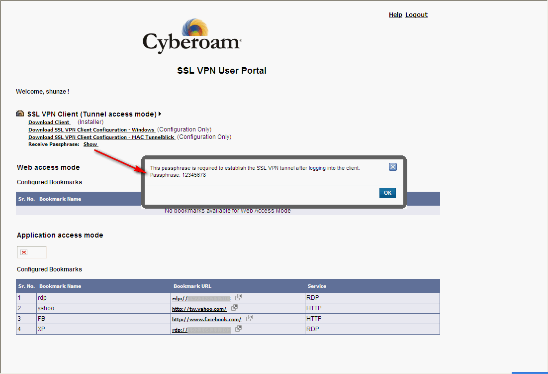The width and height of the screenshot is (548, 374).
Task: Select the 'yahoo' bookmark name cell
Action: (103, 308)
